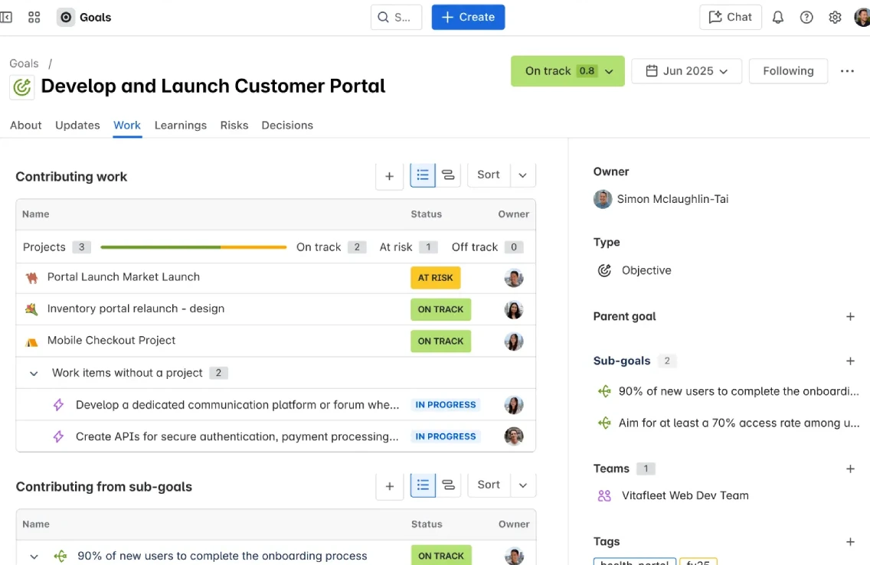Switch sub-goals section to timeline view
The height and width of the screenshot is (565, 870).
pos(448,485)
